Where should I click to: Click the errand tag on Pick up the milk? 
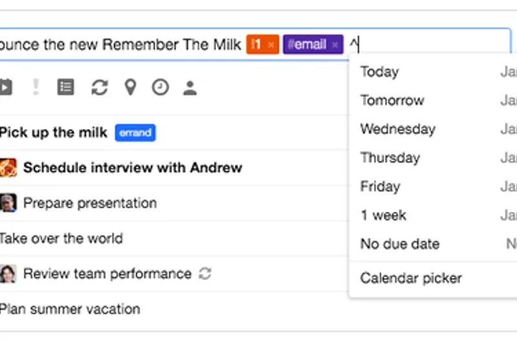click(x=135, y=133)
